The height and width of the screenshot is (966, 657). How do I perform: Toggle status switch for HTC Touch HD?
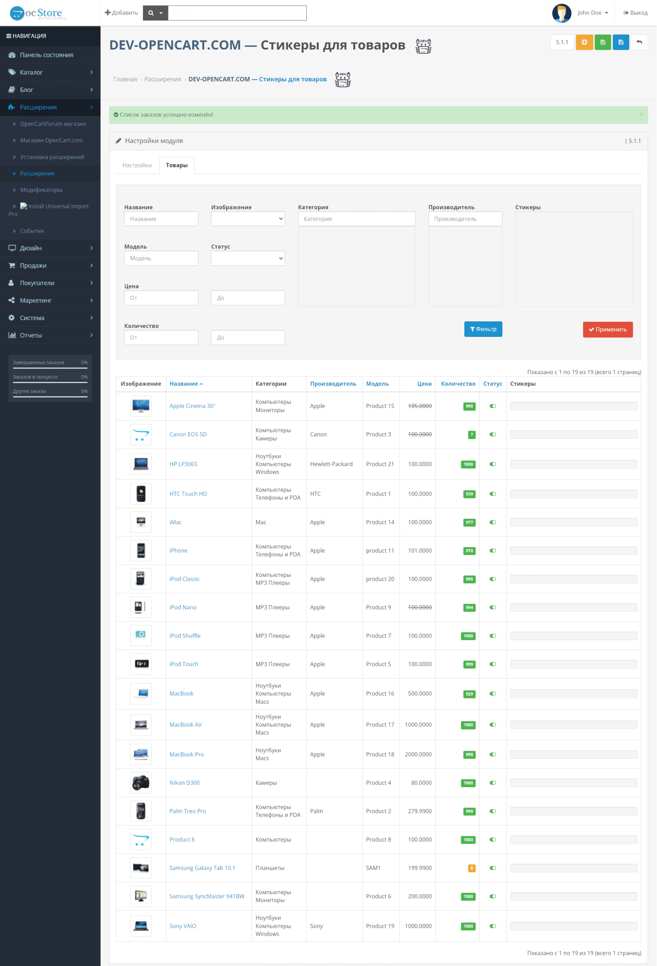tap(493, 494)
